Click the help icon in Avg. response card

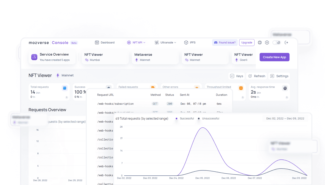287,97
